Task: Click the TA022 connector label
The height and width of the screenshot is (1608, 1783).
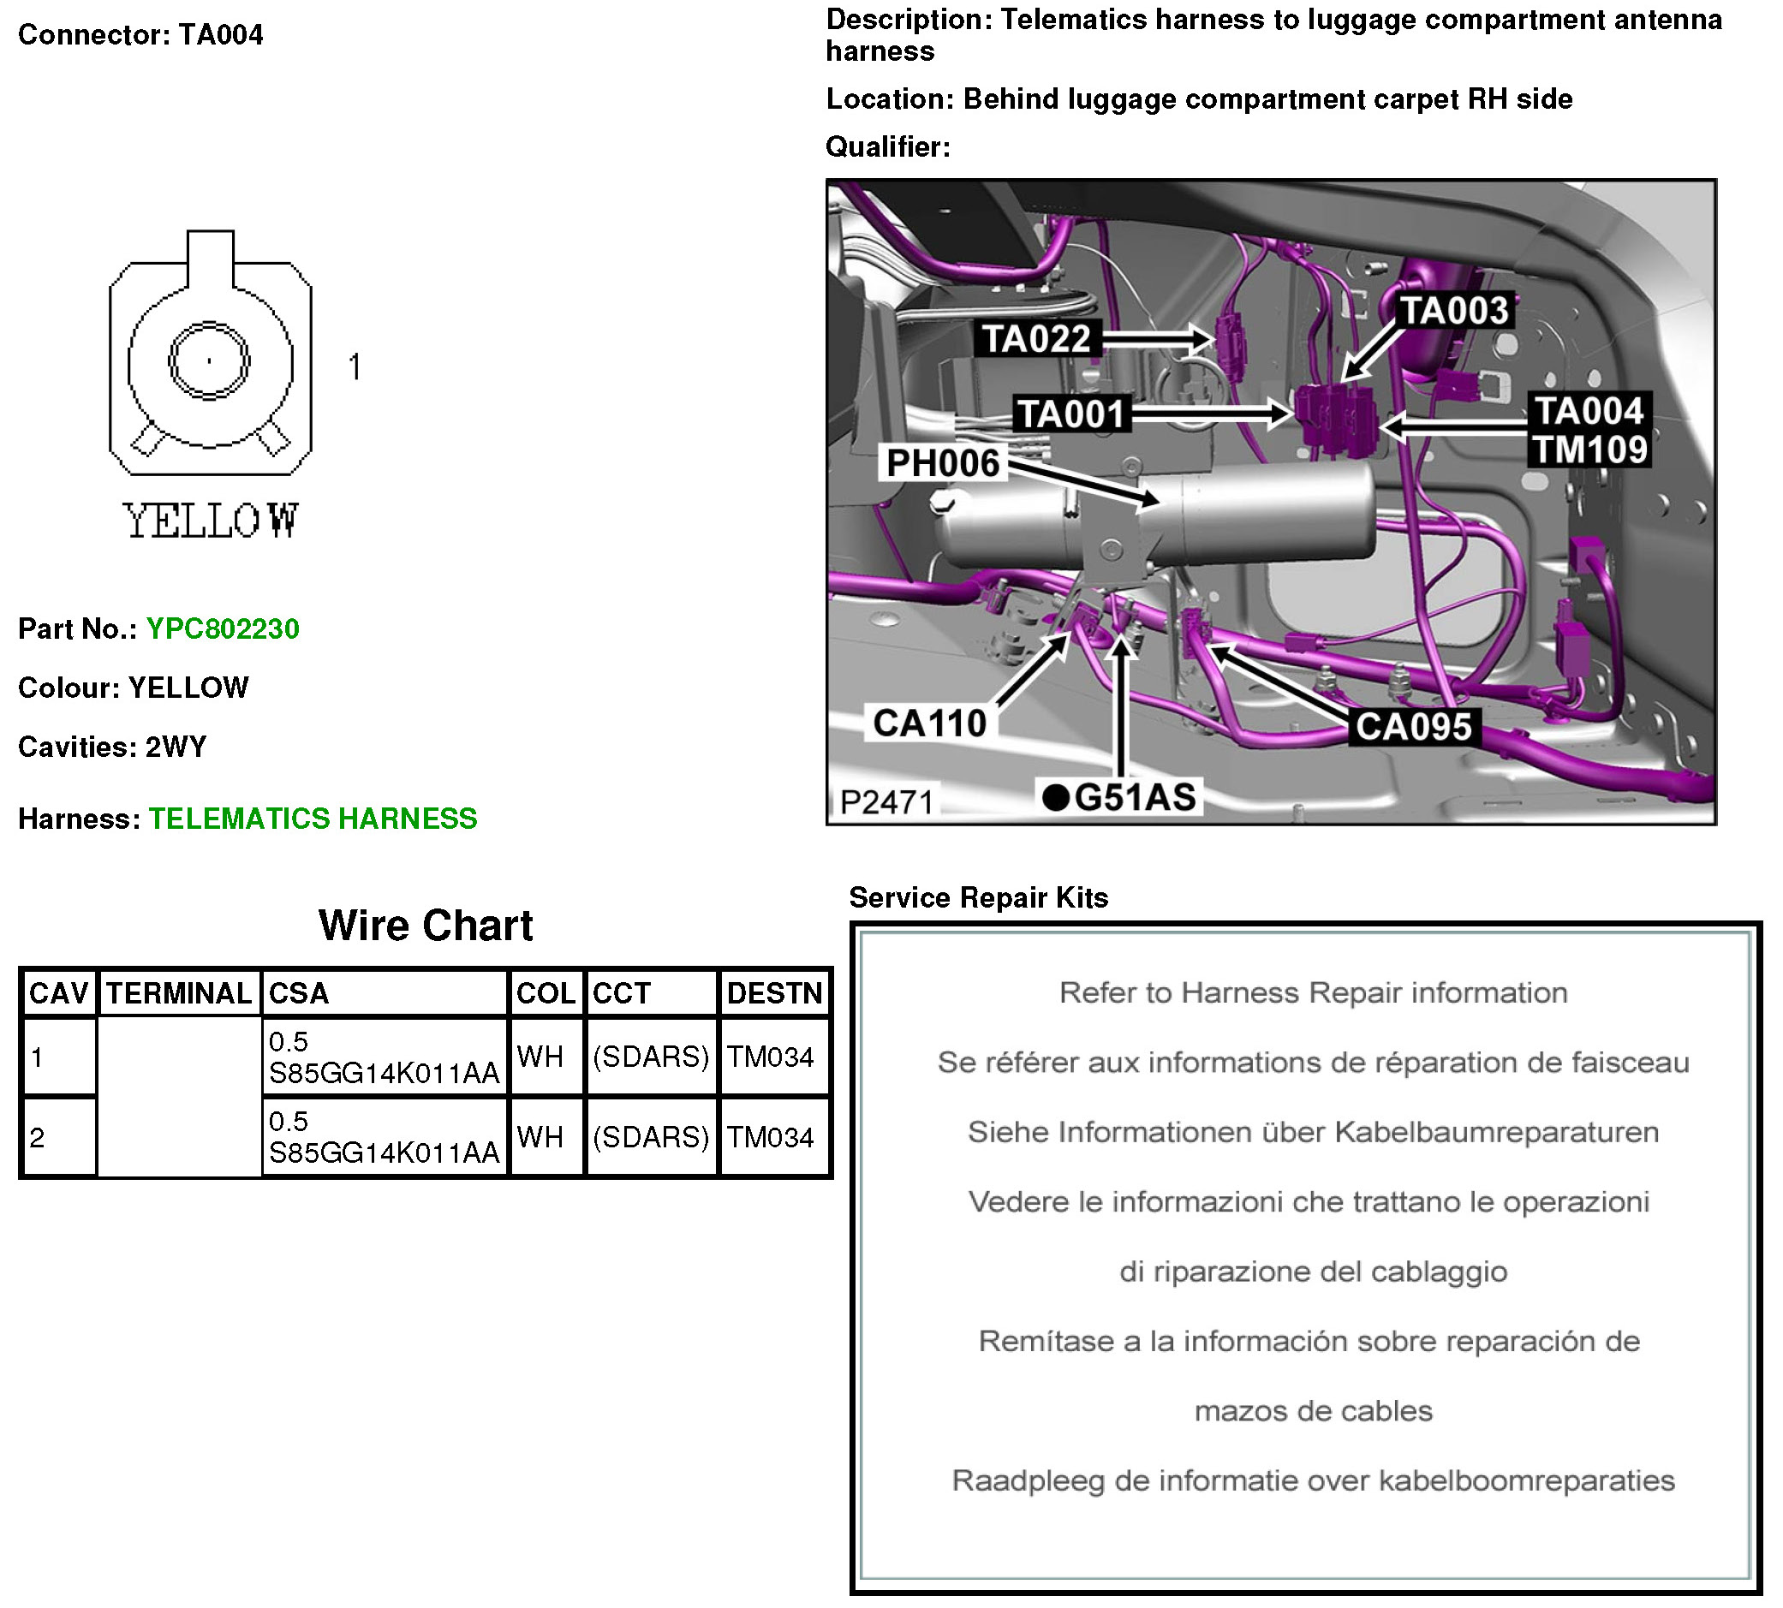Action: pyautogui.click(x=1036, y=338)
